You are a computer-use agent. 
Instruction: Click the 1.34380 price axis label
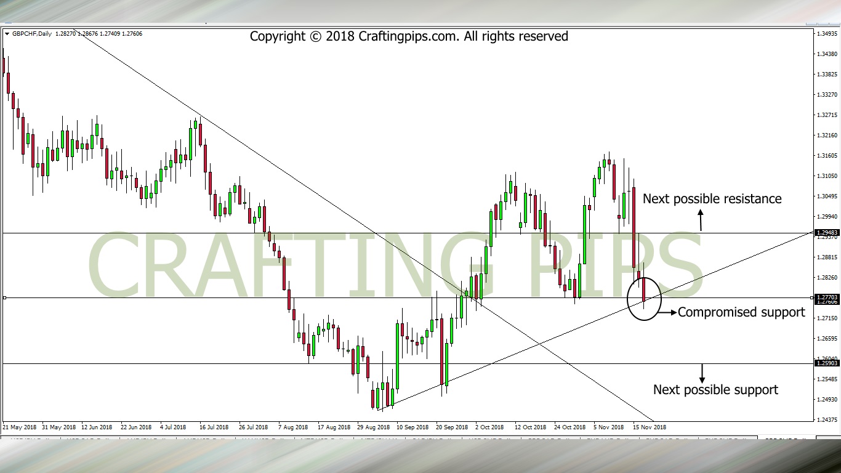pos(828,54)
